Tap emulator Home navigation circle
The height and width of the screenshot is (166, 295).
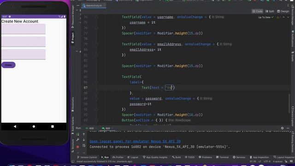point(34,126)
